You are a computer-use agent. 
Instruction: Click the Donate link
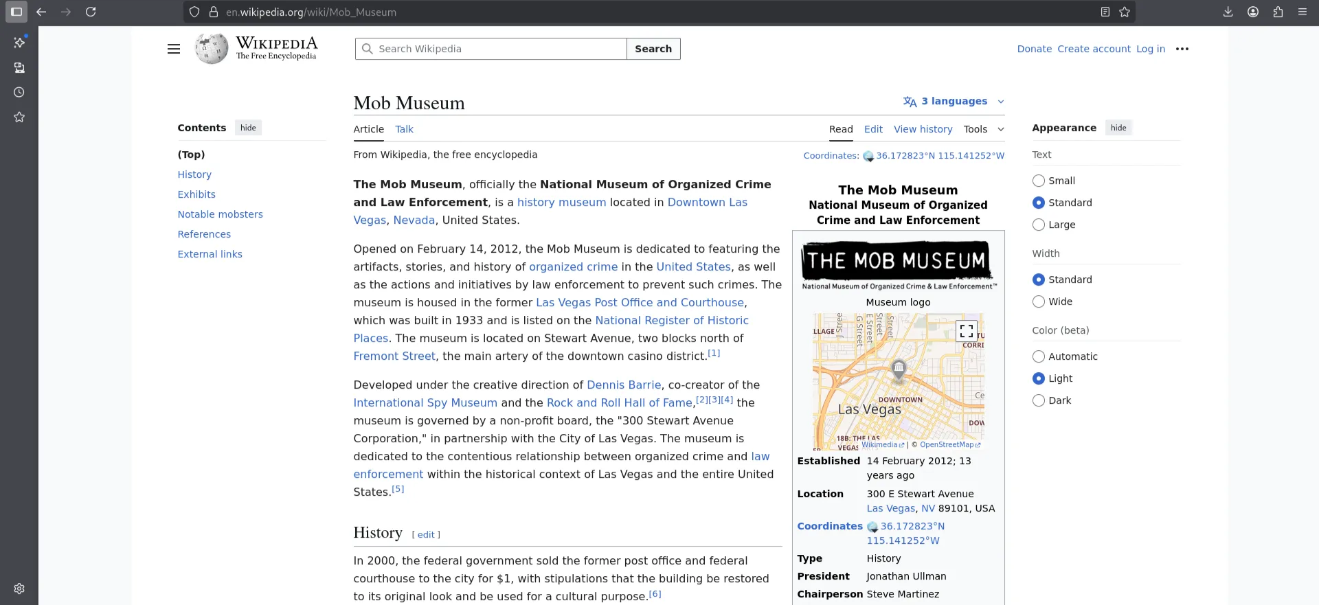click(1034, 49)
